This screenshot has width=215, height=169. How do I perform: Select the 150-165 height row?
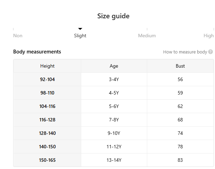click(113, 160)
